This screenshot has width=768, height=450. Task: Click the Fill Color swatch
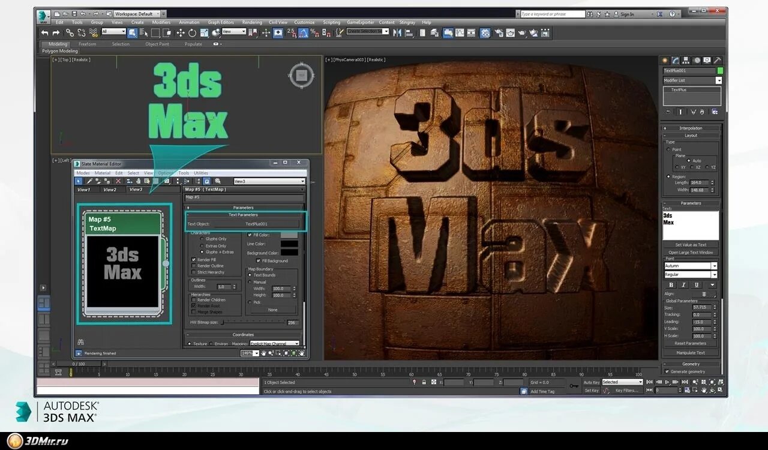point(288,235)
